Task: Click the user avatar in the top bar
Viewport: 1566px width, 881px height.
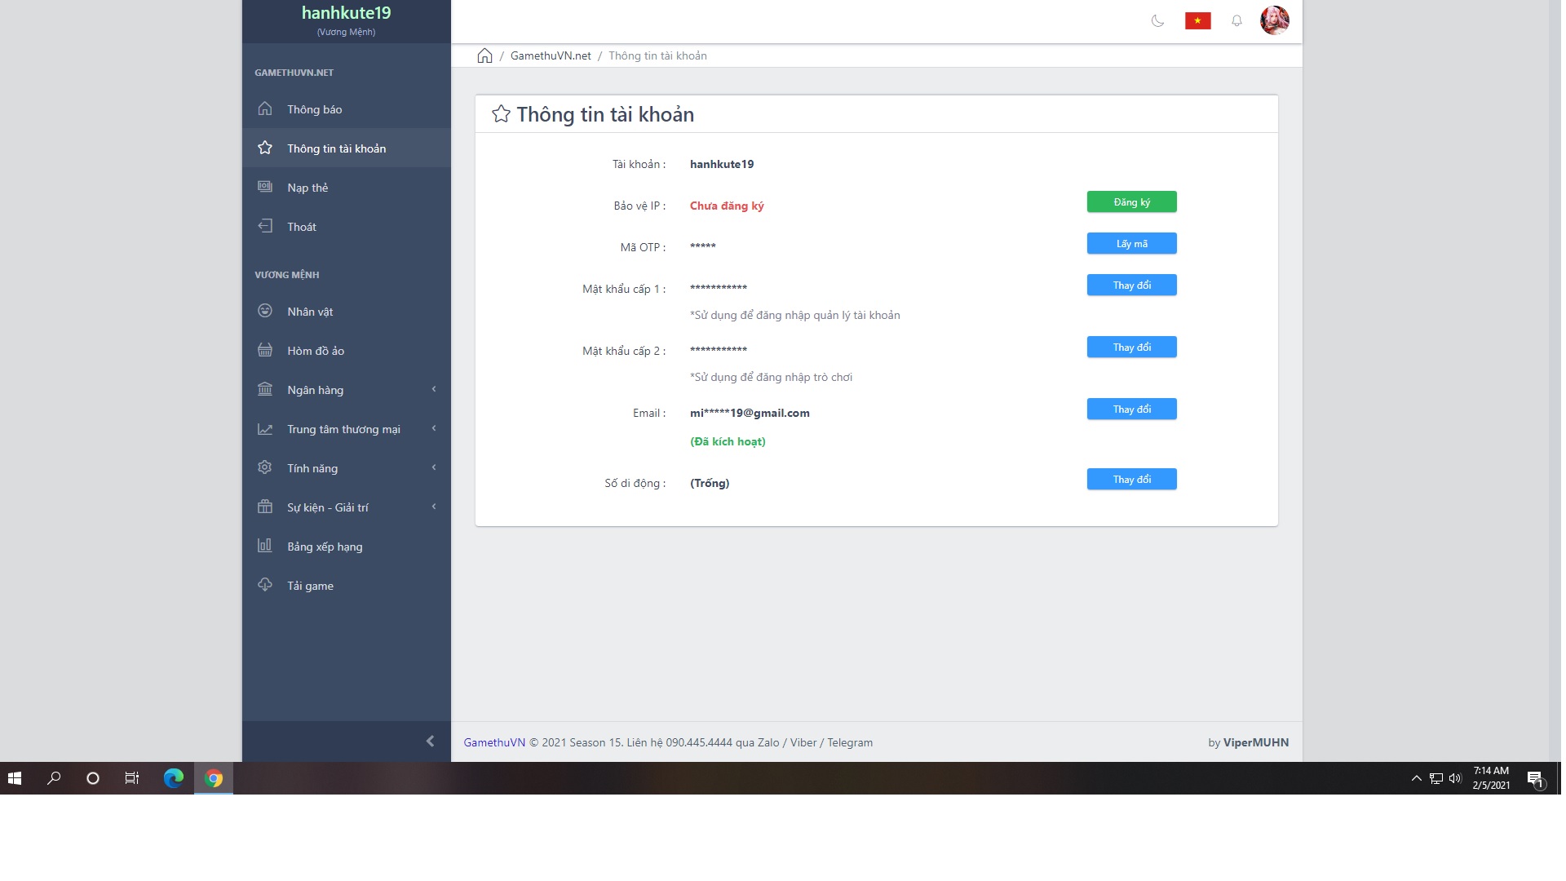Action: pyautogui.click(x=1274, y=20)
